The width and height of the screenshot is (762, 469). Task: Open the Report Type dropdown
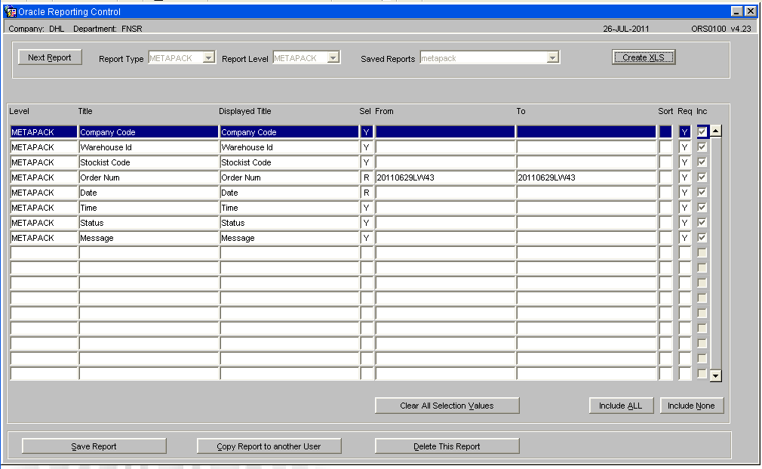208,58
